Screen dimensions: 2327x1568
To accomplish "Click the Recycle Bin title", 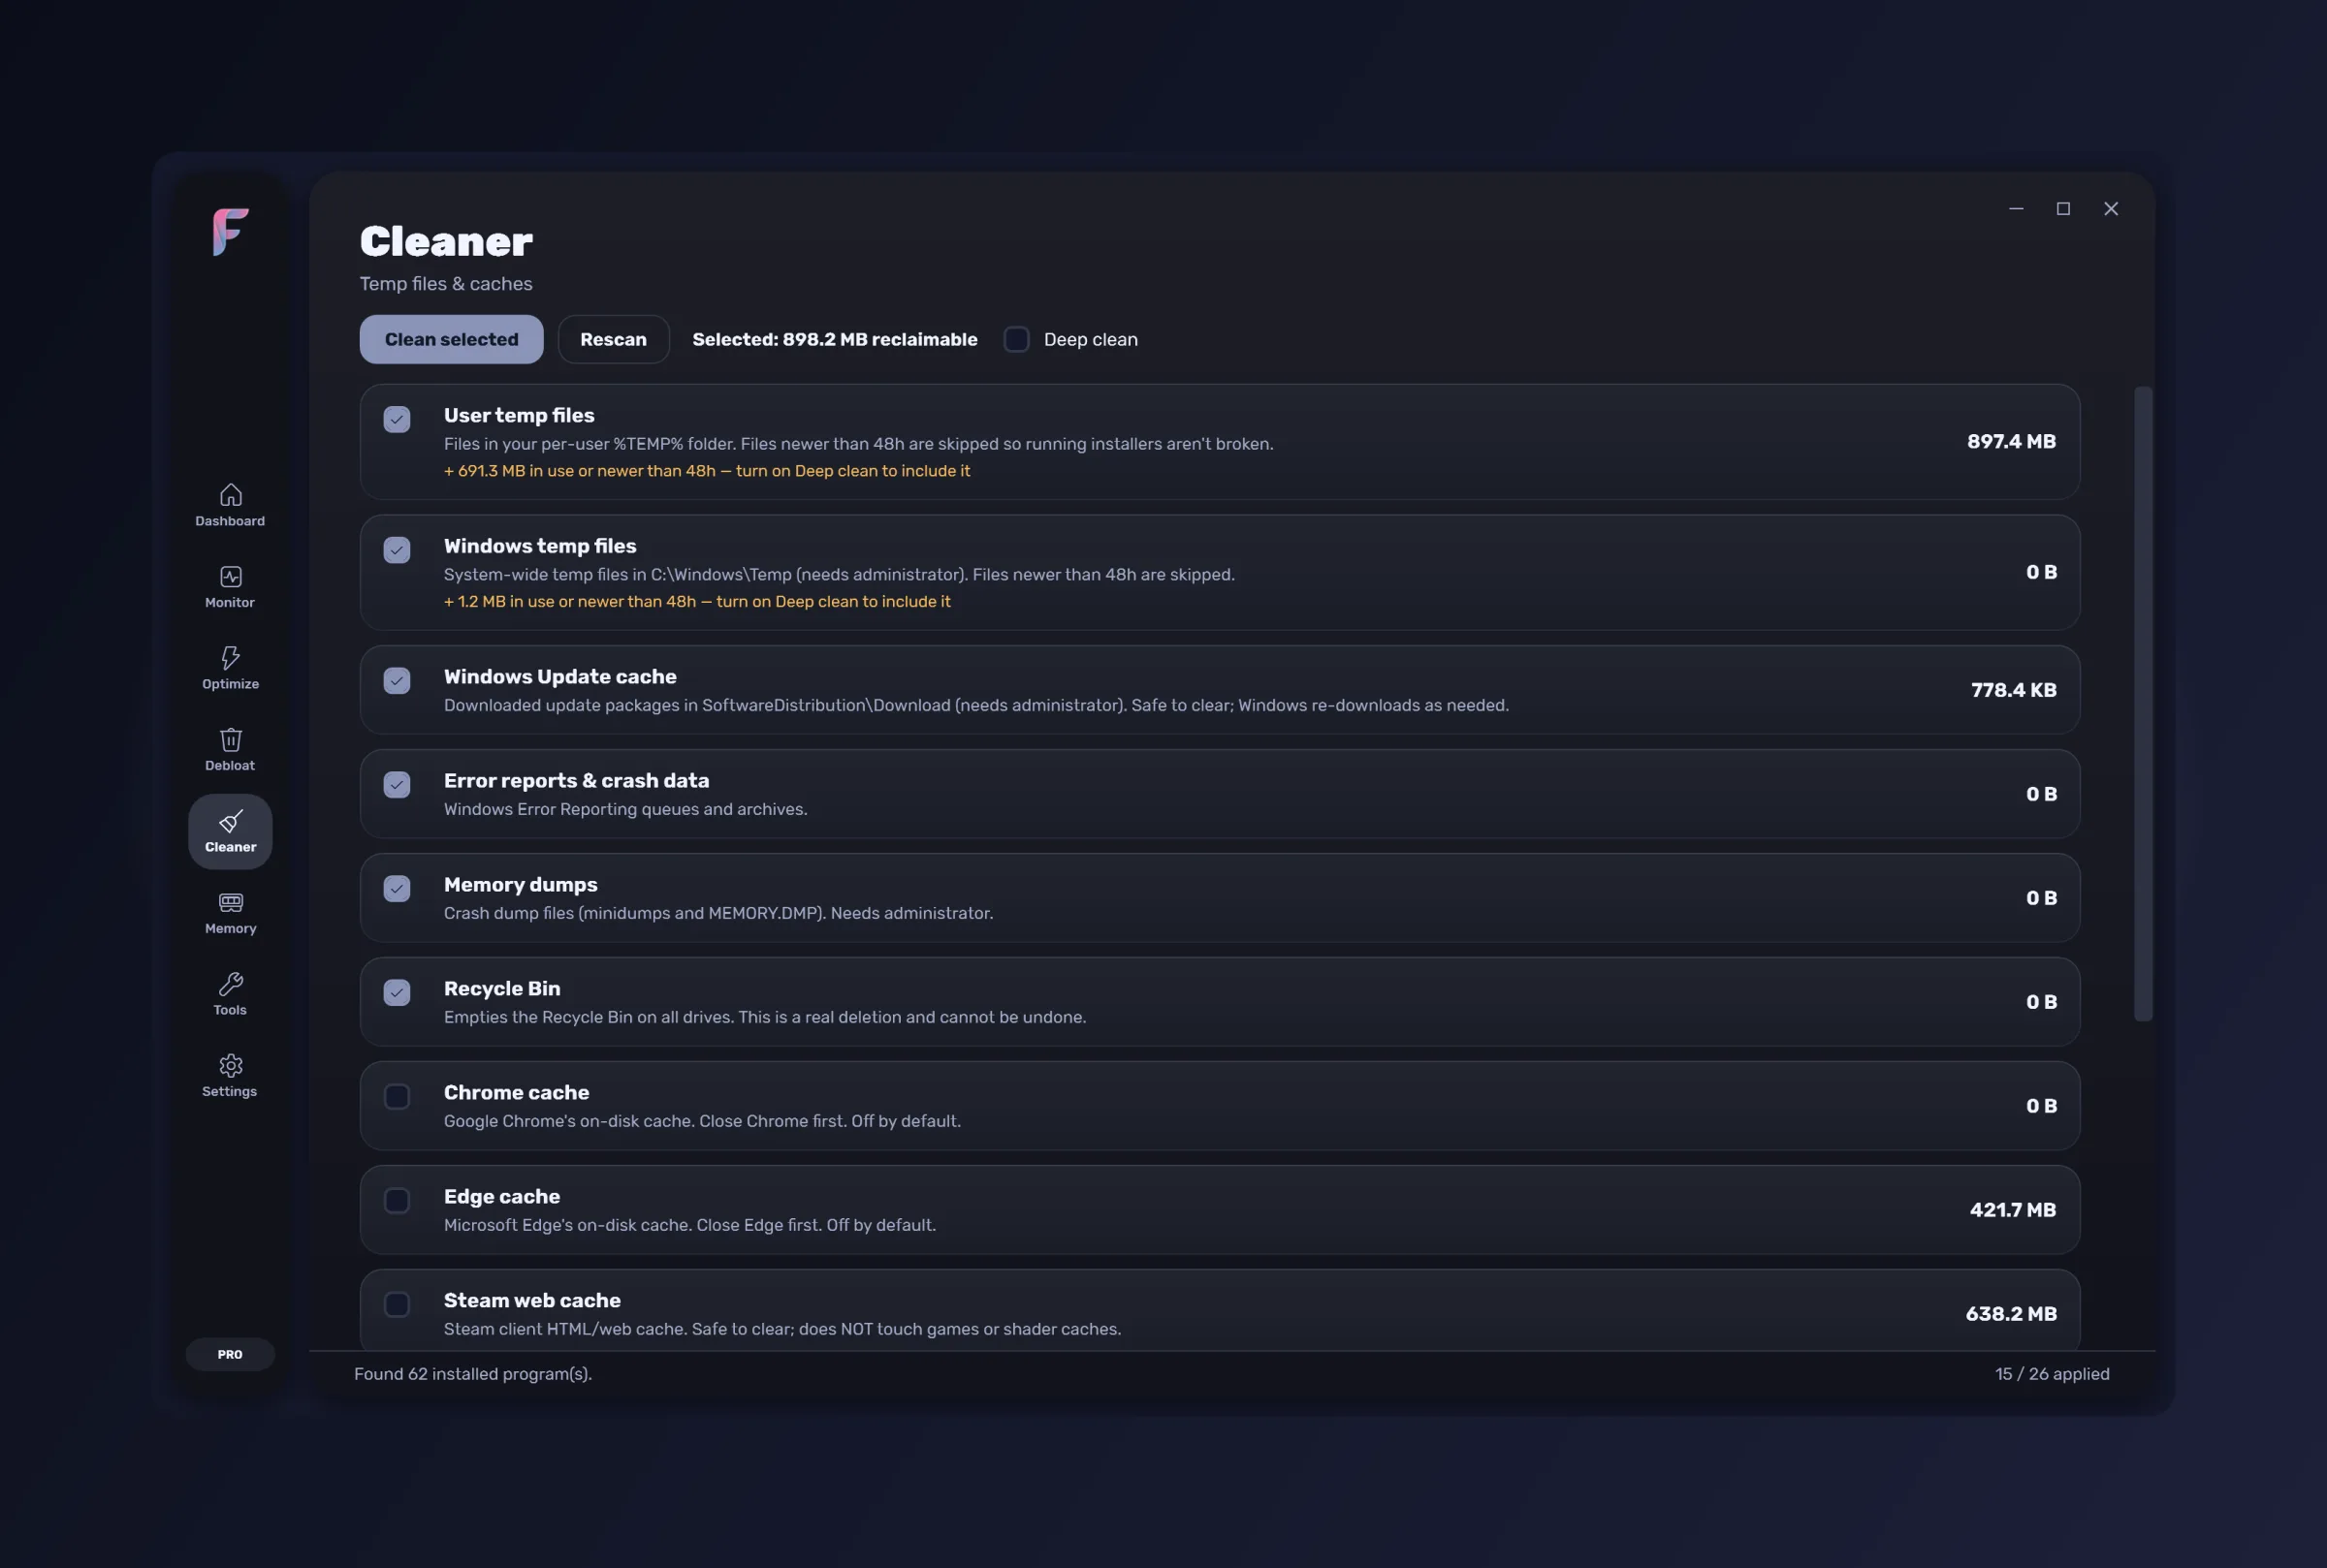I will pyautogui.click(x=502, y=989).
